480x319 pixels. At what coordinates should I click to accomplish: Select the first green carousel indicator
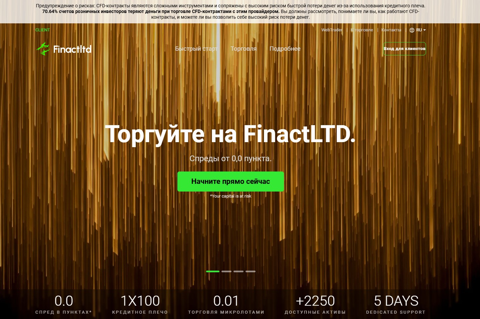pos(213,271)
